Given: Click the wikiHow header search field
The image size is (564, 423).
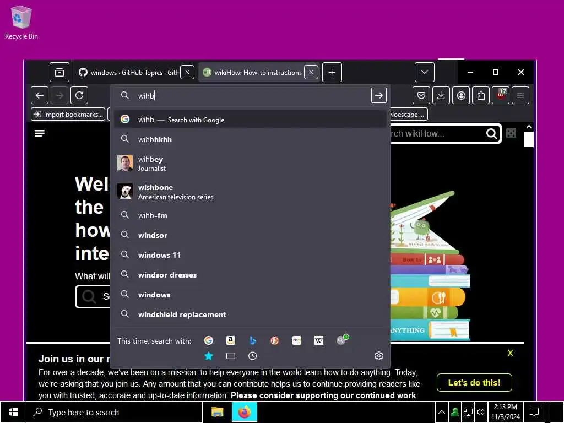Looking at the screenshot, I should [437, 133].
